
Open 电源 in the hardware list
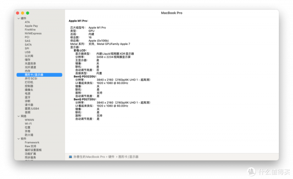27,93
